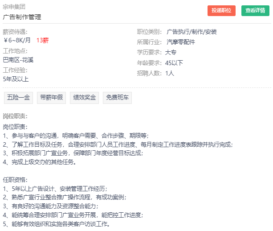Click the 任职资格 heading
Image resolution: width=273 pixels, height=231 pixels.
(15, 180)
